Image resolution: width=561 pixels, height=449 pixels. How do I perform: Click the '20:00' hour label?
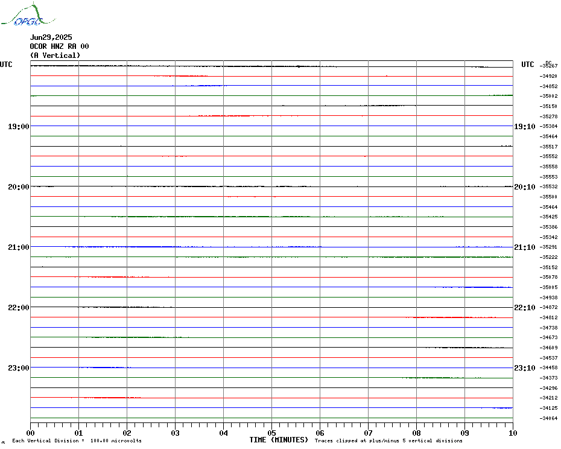19,187
